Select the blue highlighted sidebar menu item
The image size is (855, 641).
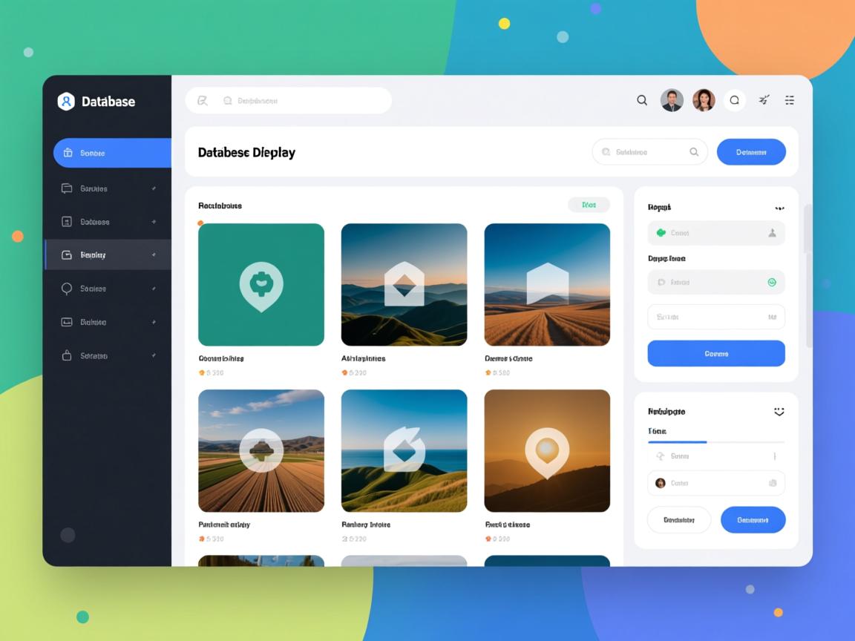(x=111, y=153)
